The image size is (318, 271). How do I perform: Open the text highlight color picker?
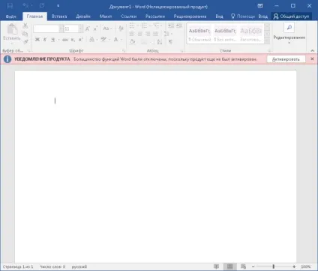pos(103,40)
